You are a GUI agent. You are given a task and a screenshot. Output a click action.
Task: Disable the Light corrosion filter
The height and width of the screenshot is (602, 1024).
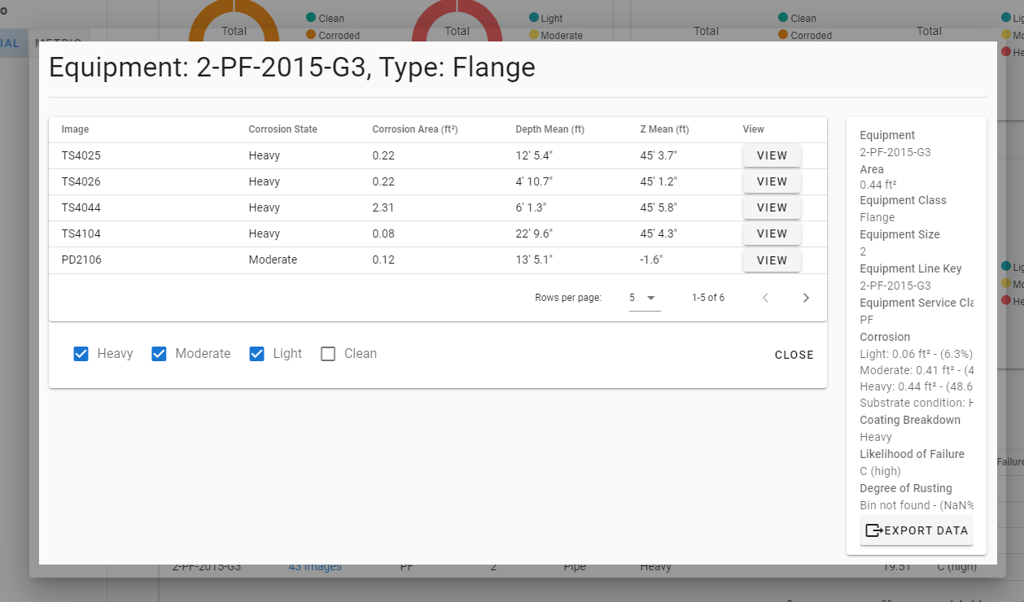(257, 354)
